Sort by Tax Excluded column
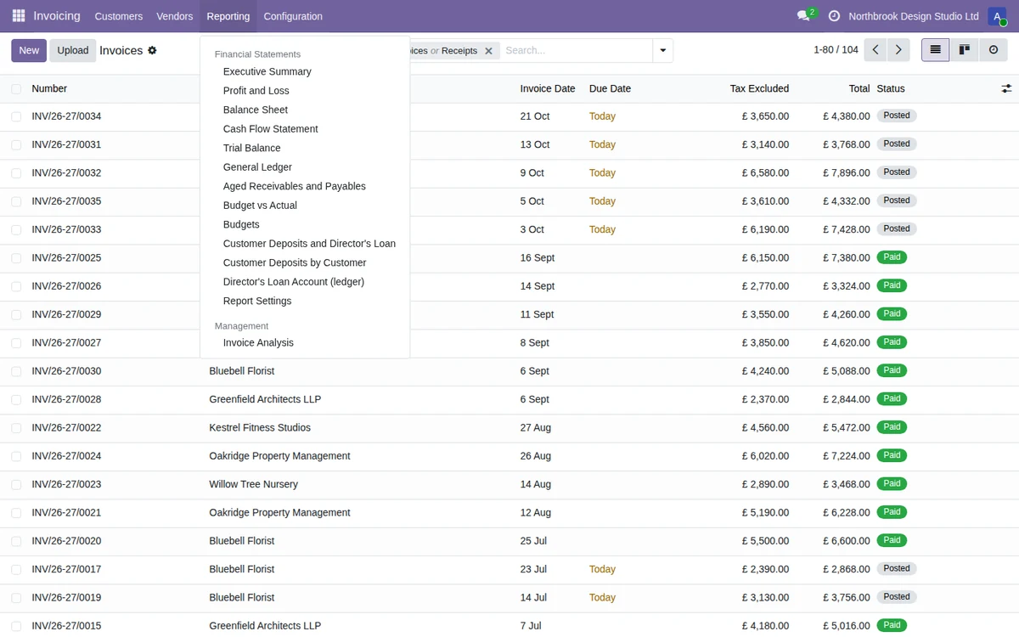 tap(759, 88)
